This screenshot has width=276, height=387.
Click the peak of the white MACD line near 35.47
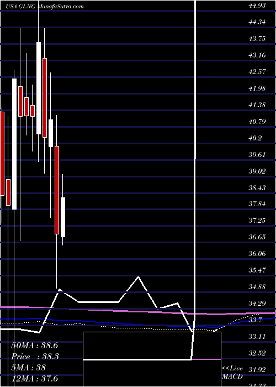[138, 277]
